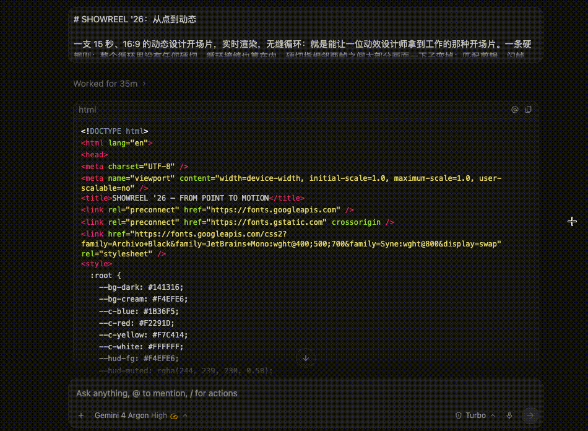Click the family=Archivo+Black font URL line
588x431 pixels.
point(292,244)
